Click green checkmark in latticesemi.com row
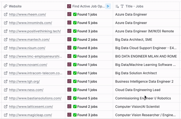 [x=75, y=106]
